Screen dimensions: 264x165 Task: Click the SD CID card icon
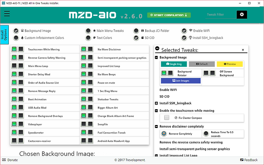142,37
